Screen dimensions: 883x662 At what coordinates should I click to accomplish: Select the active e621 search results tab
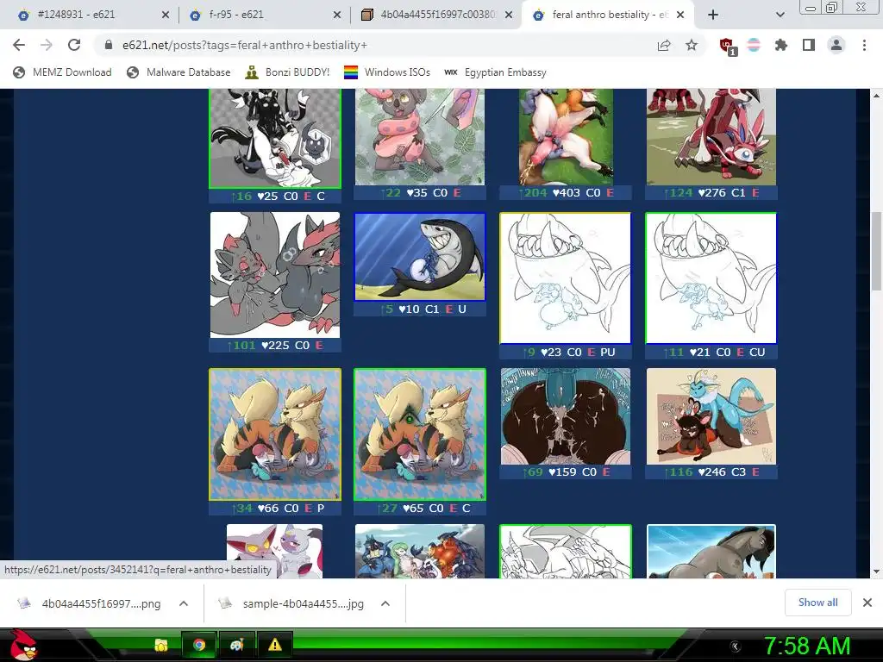608,16
